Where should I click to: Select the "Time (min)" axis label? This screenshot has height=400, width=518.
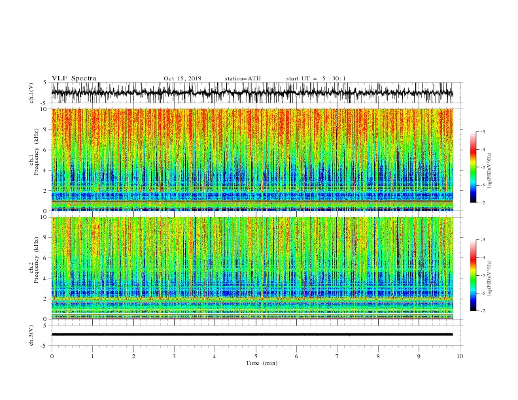point(262,363)
